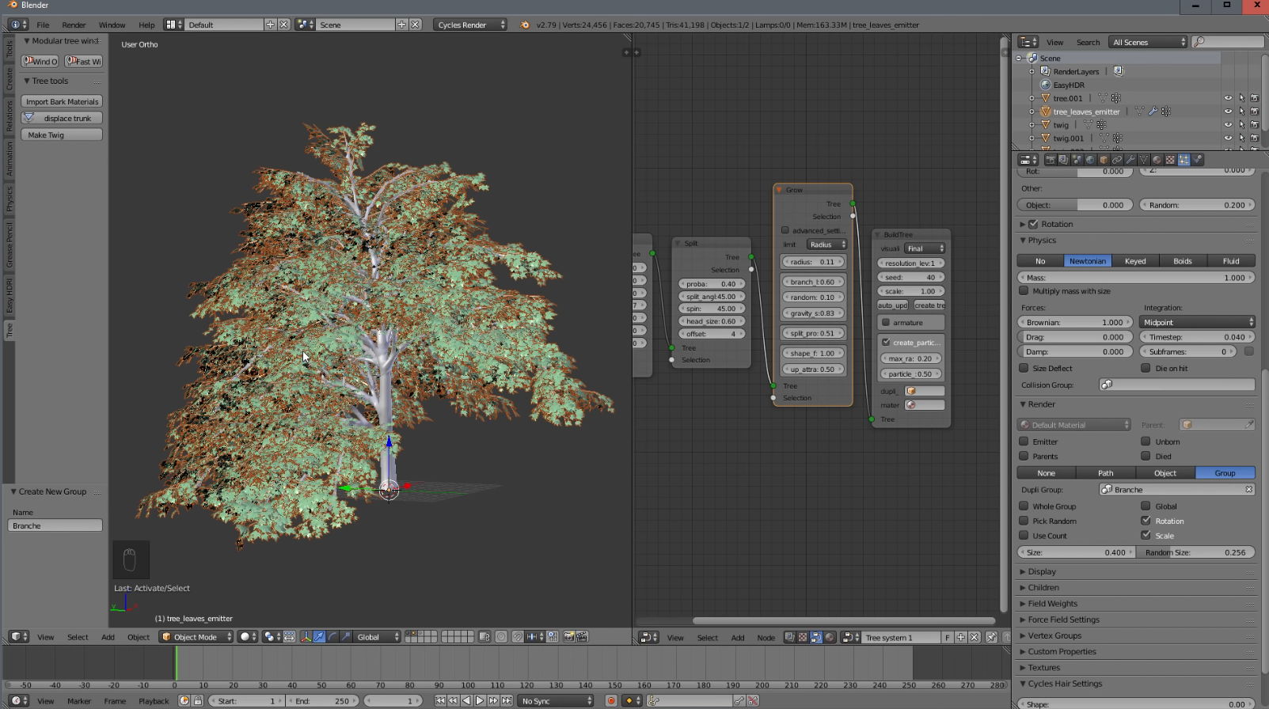Open the Object properties tab cube icon
The height and width of the screenshot is (709, 1269).
(1104, 160)
